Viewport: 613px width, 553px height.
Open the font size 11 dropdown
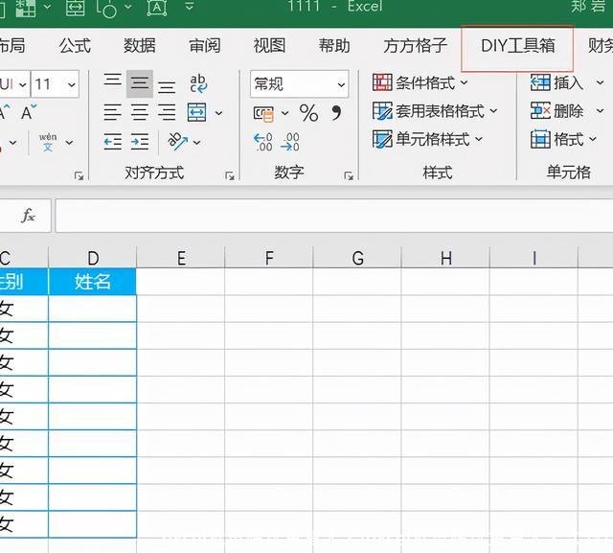click(72, 84)
